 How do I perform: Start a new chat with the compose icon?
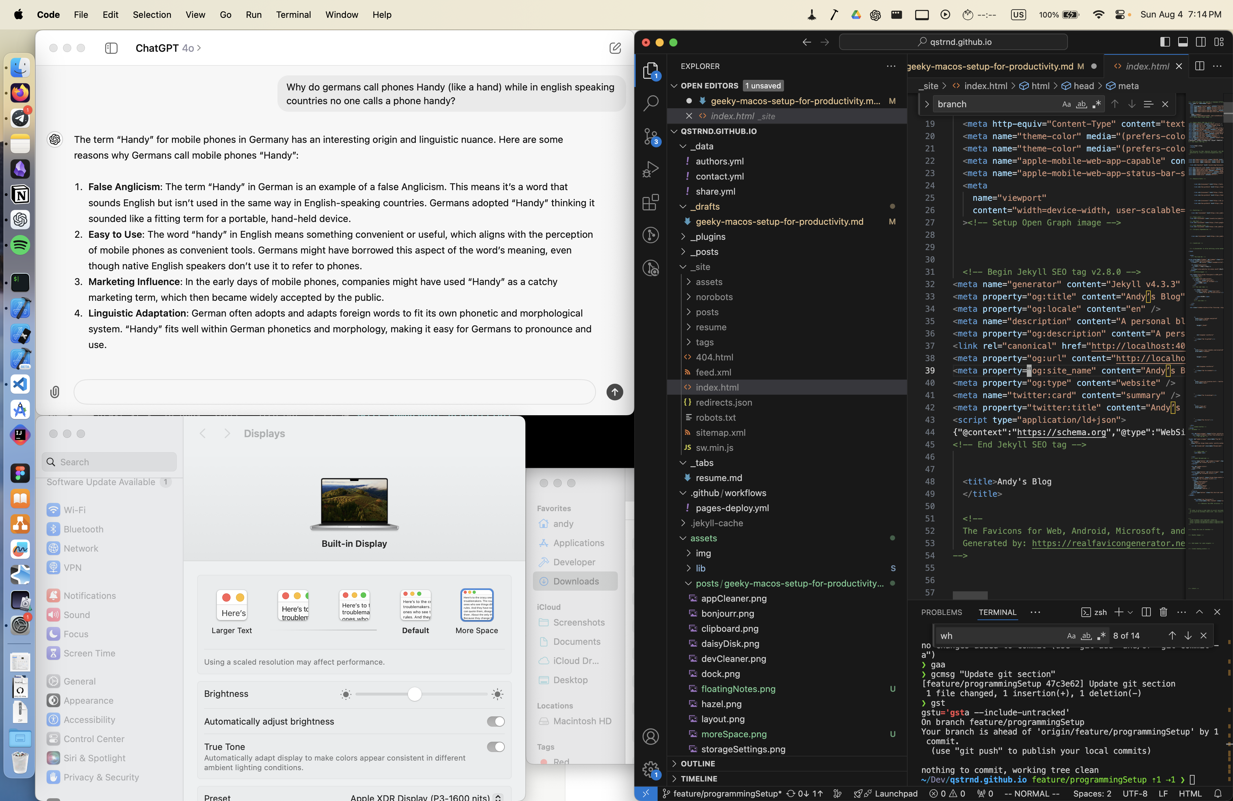tap(615, 48)
